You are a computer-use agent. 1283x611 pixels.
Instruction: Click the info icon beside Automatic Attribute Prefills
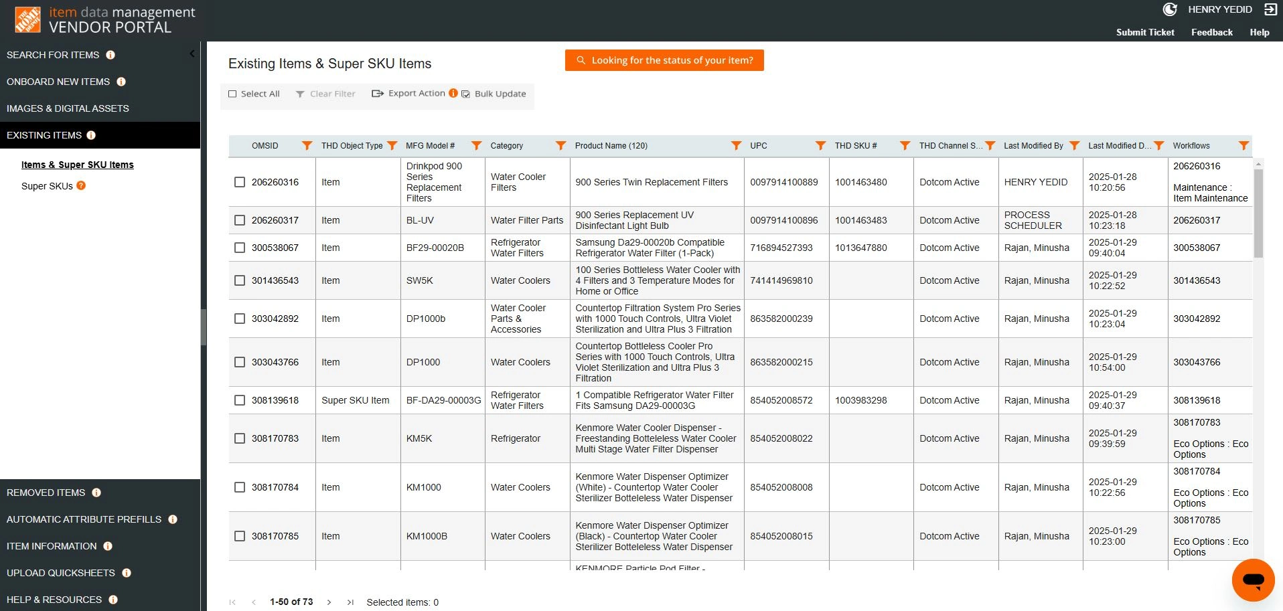pyautogui.click(x=173, y=519)
